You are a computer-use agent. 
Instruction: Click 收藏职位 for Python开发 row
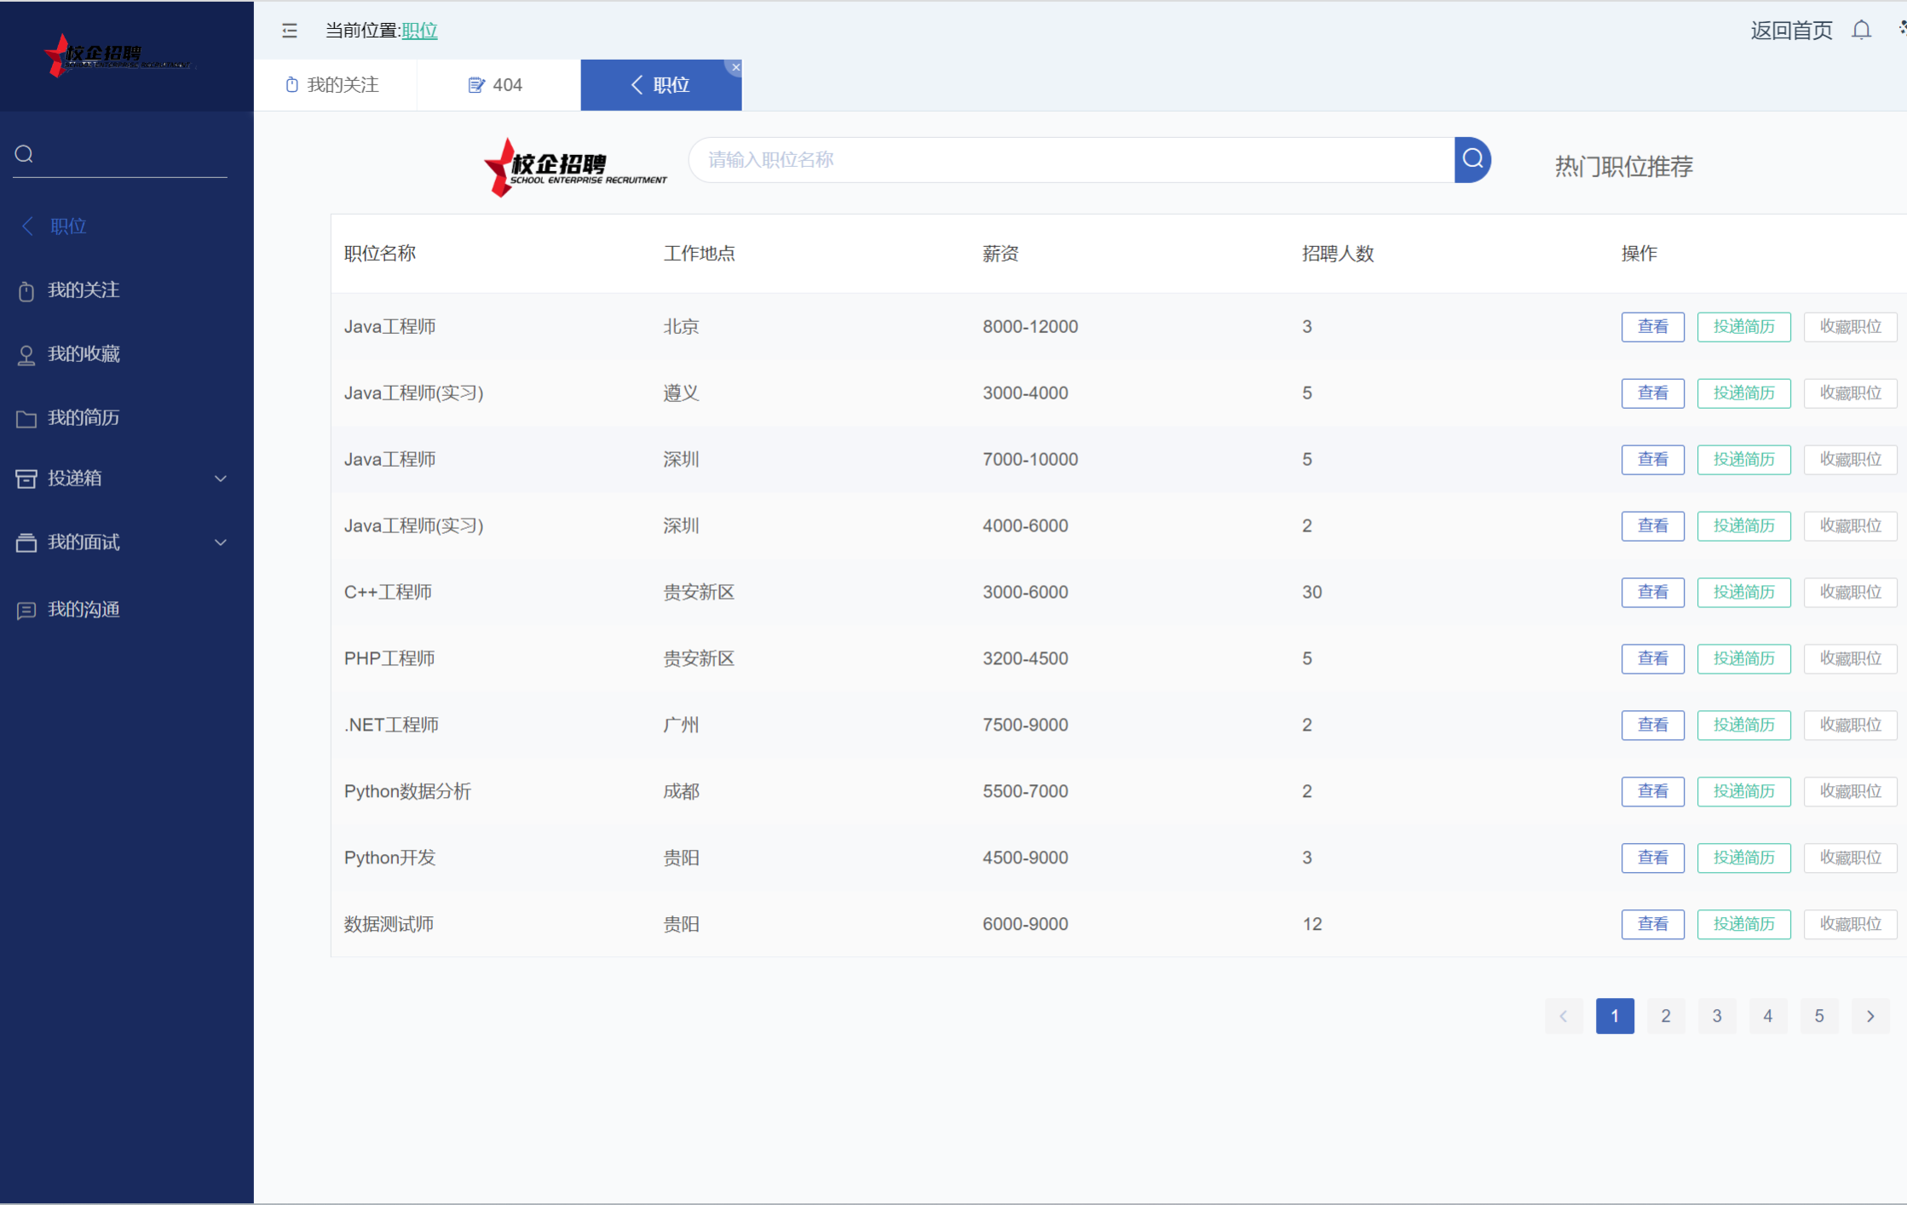[1850, 858]
